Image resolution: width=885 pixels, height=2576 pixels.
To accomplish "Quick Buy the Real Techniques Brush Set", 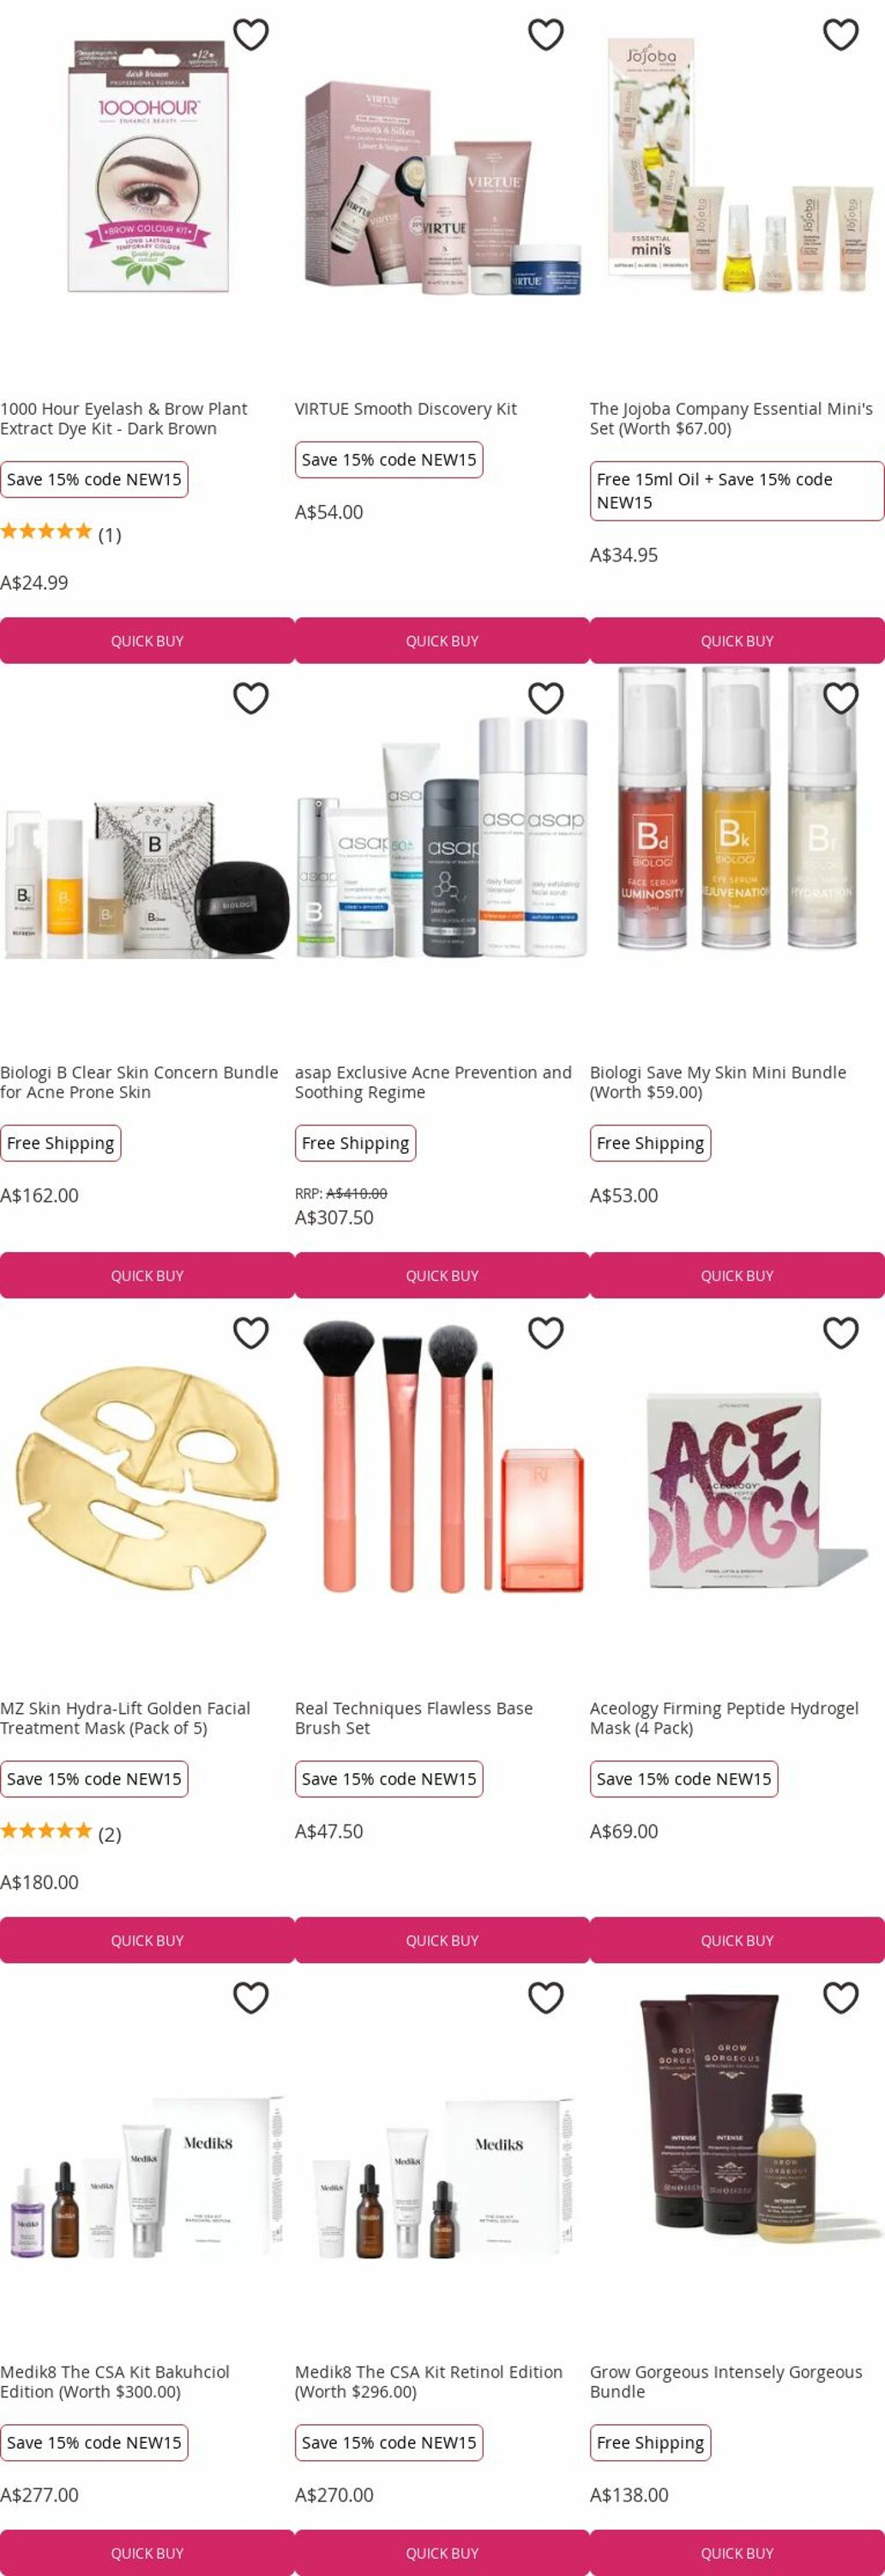I will (x=442, y=1940).
